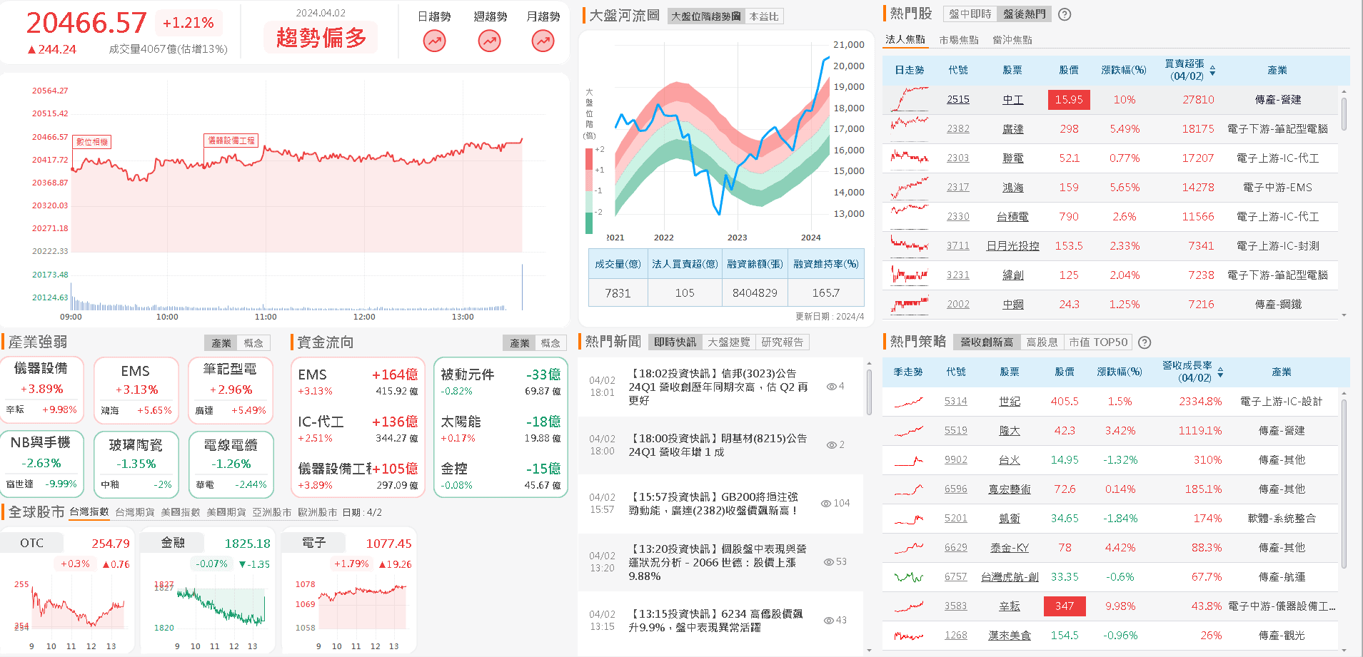Click the 日趨勢 trend arrow icon

point(434,41)
